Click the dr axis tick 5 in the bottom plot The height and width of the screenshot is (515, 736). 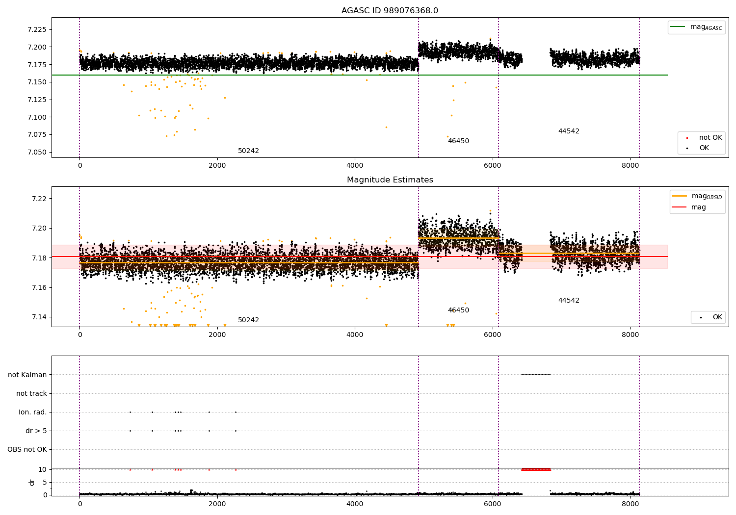pos(45,482)
